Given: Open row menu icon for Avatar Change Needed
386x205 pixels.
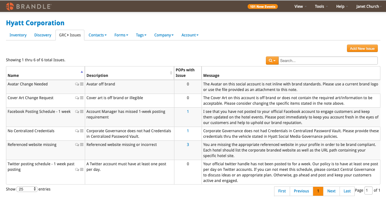Looking at the screenshot, I should [82, 84].
